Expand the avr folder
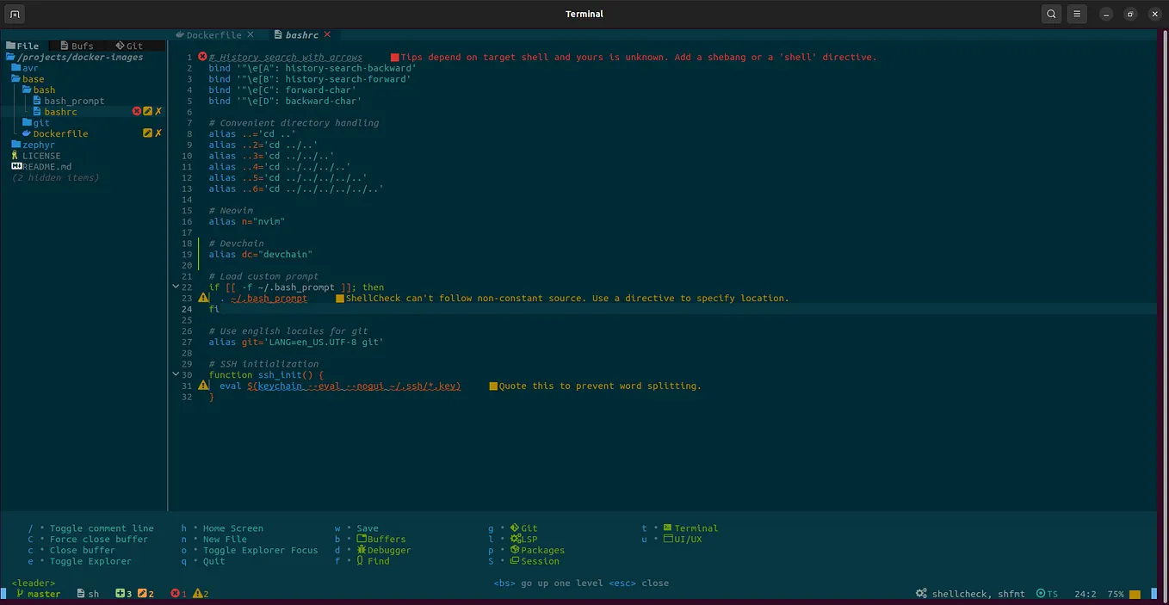 pos(24,68)
